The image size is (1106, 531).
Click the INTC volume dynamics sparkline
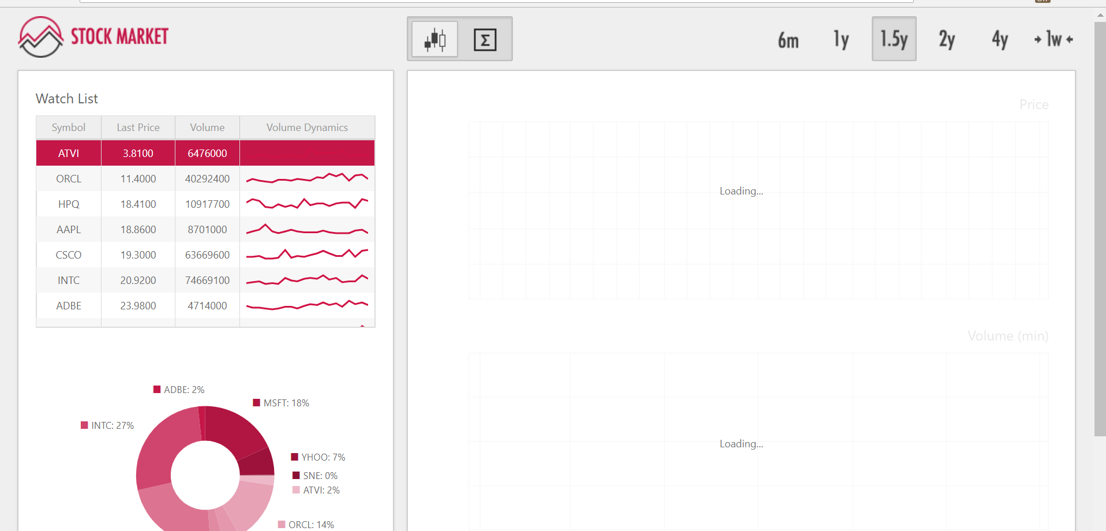pyautogui.click(x=307, y=280)
